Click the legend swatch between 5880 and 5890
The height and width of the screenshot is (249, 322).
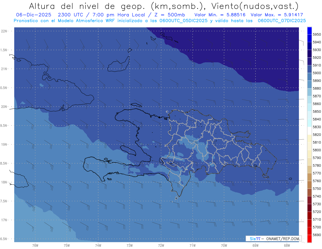coord(309,85)
